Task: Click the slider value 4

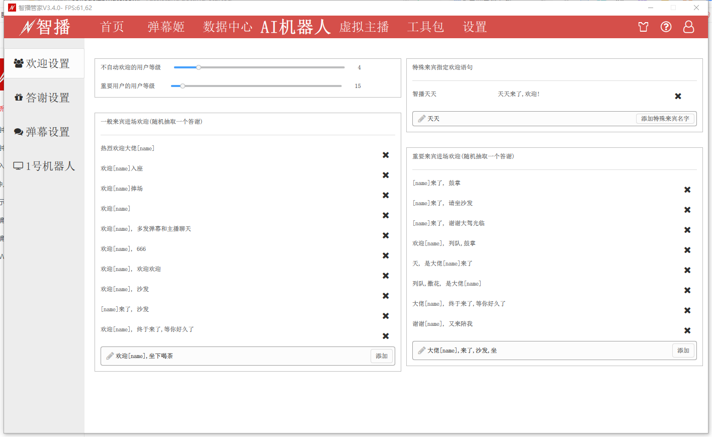Action: [359, 67]
